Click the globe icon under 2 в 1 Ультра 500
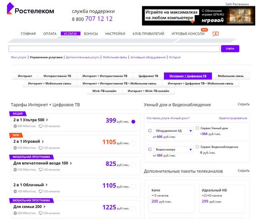The image size is (262, 219). pos(15,126)
